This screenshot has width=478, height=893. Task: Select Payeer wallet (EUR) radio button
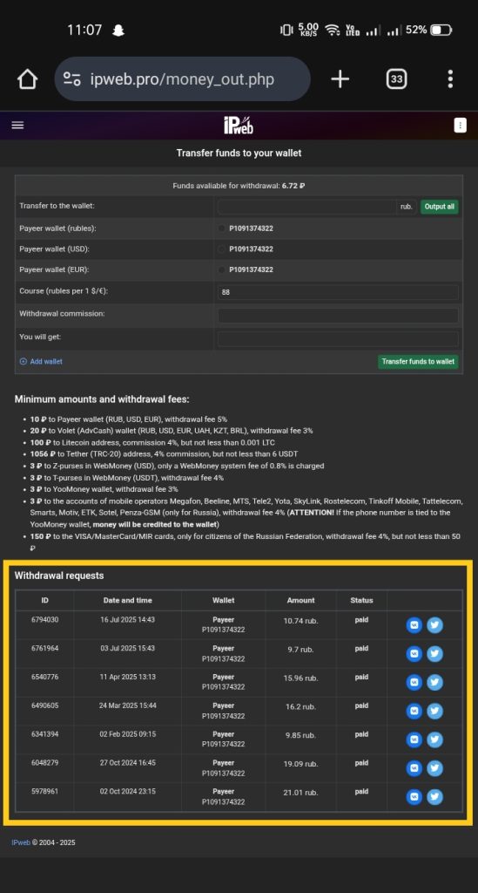222,269
